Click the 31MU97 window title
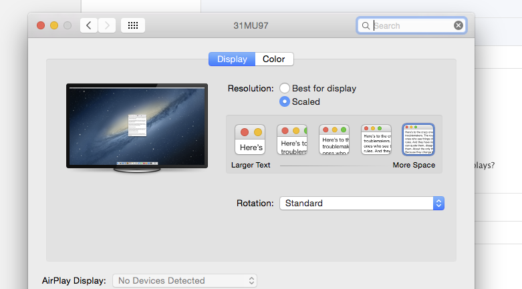The height and width of the screenshot is (289, 522). [x=251, y=25]
